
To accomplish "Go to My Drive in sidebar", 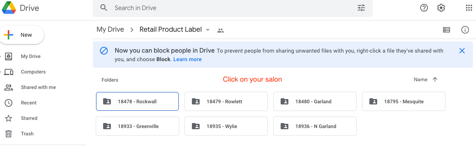I will coord(31,56).
